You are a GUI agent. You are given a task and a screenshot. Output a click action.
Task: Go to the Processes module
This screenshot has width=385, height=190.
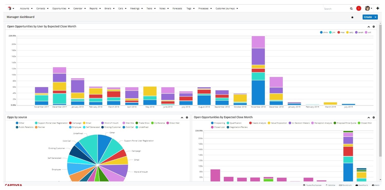tap(203, 8)
